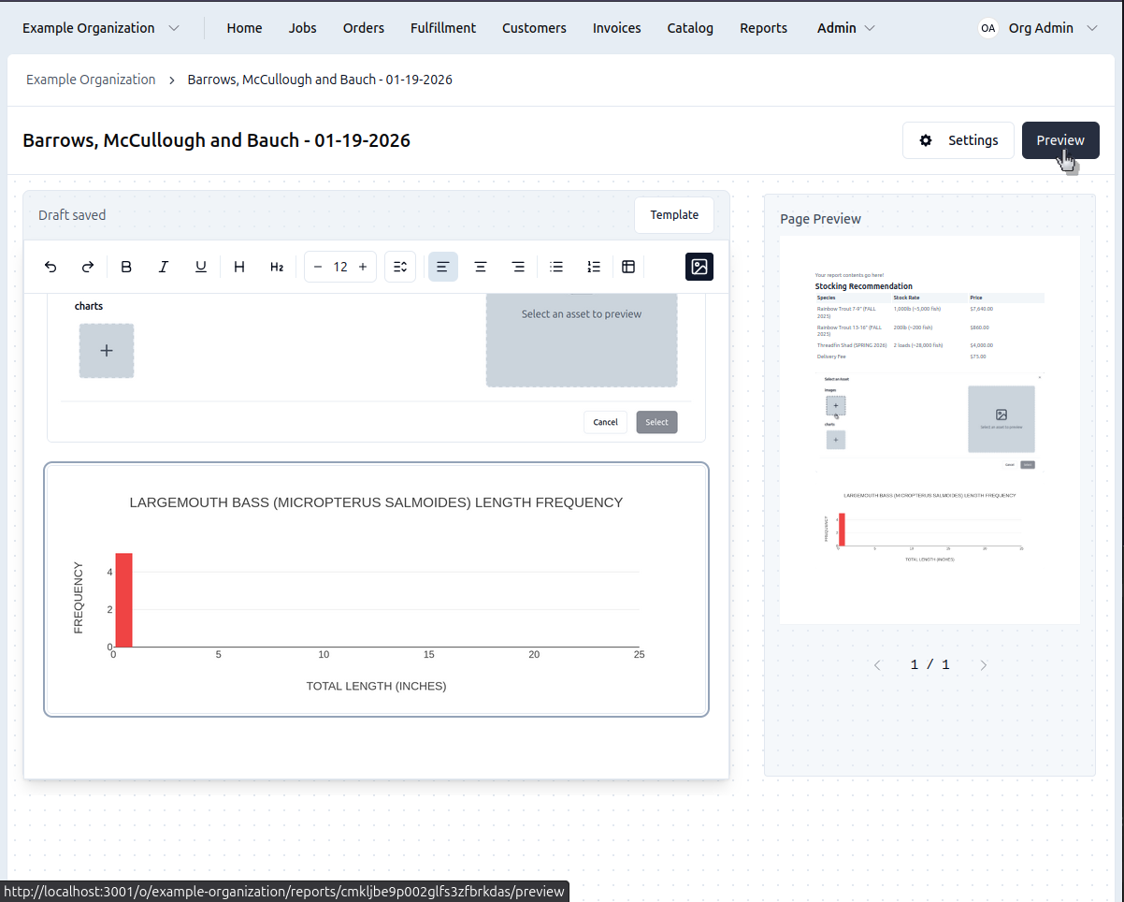Insert a table using the table icon
Screen dimensions: 1124x902
pos(628,267)
